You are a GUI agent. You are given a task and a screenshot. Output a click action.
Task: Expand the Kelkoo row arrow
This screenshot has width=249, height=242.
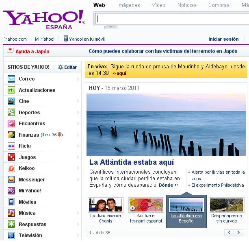click(78, 168)
